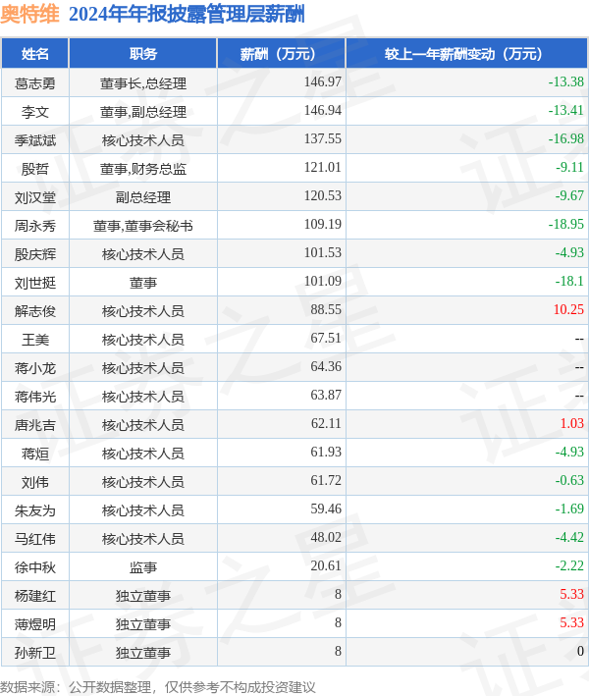The width and height of the screenshot is (589, 696).
Task: Select the name 刘伟
Action: tap(35, 482)
